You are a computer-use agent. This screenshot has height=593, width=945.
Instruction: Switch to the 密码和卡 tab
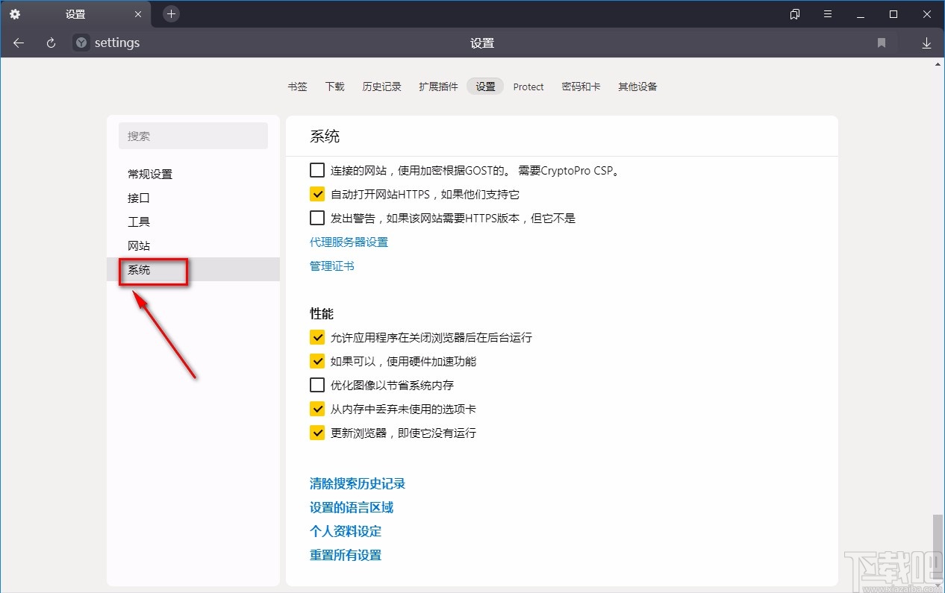tap(581, 87)
